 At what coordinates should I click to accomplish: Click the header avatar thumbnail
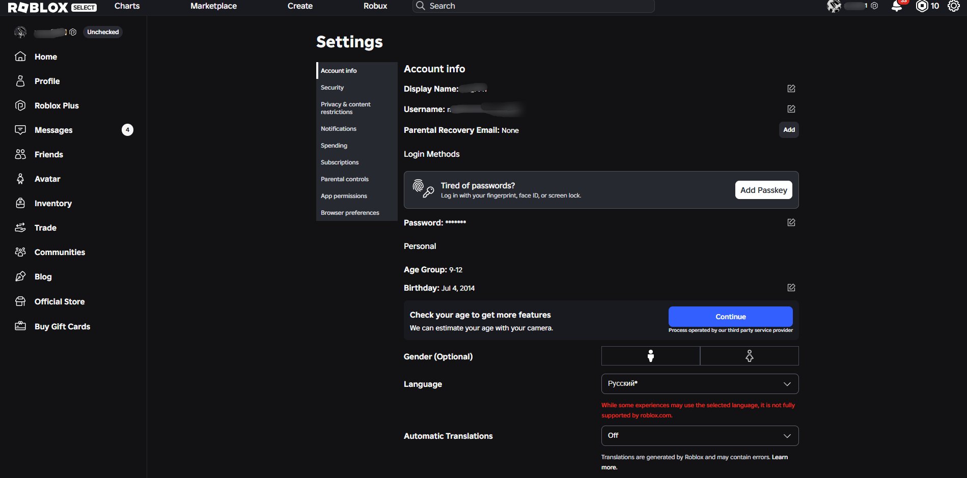[834, 6]
